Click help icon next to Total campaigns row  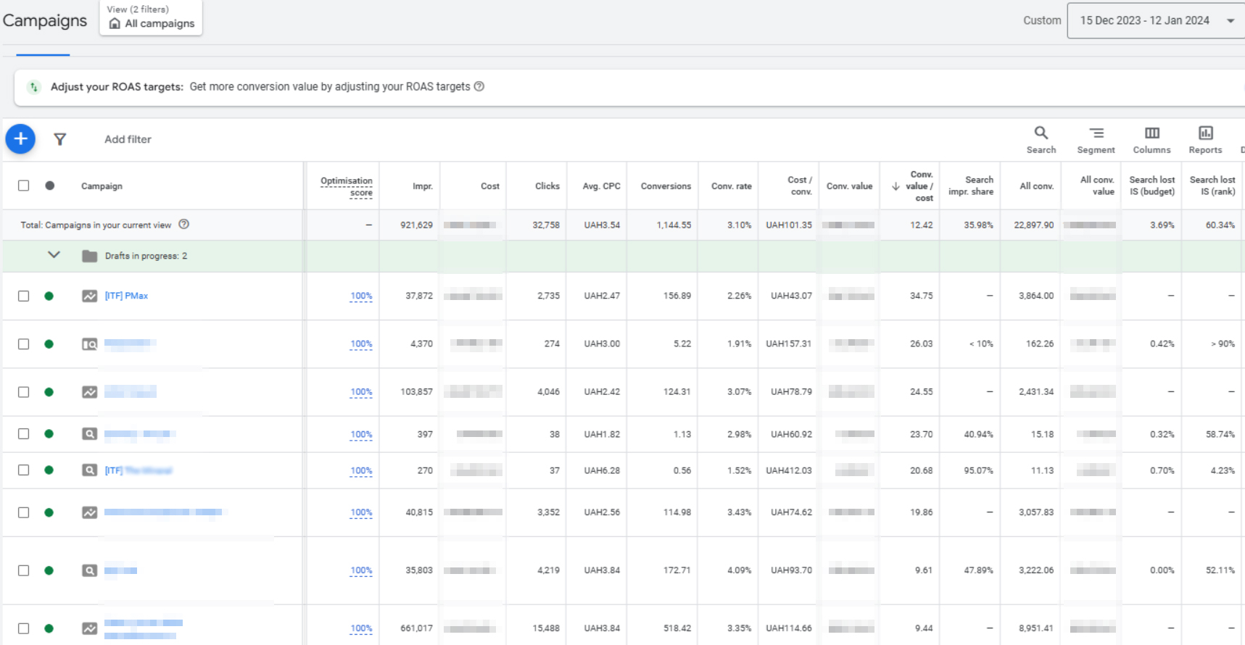(184, 225)
